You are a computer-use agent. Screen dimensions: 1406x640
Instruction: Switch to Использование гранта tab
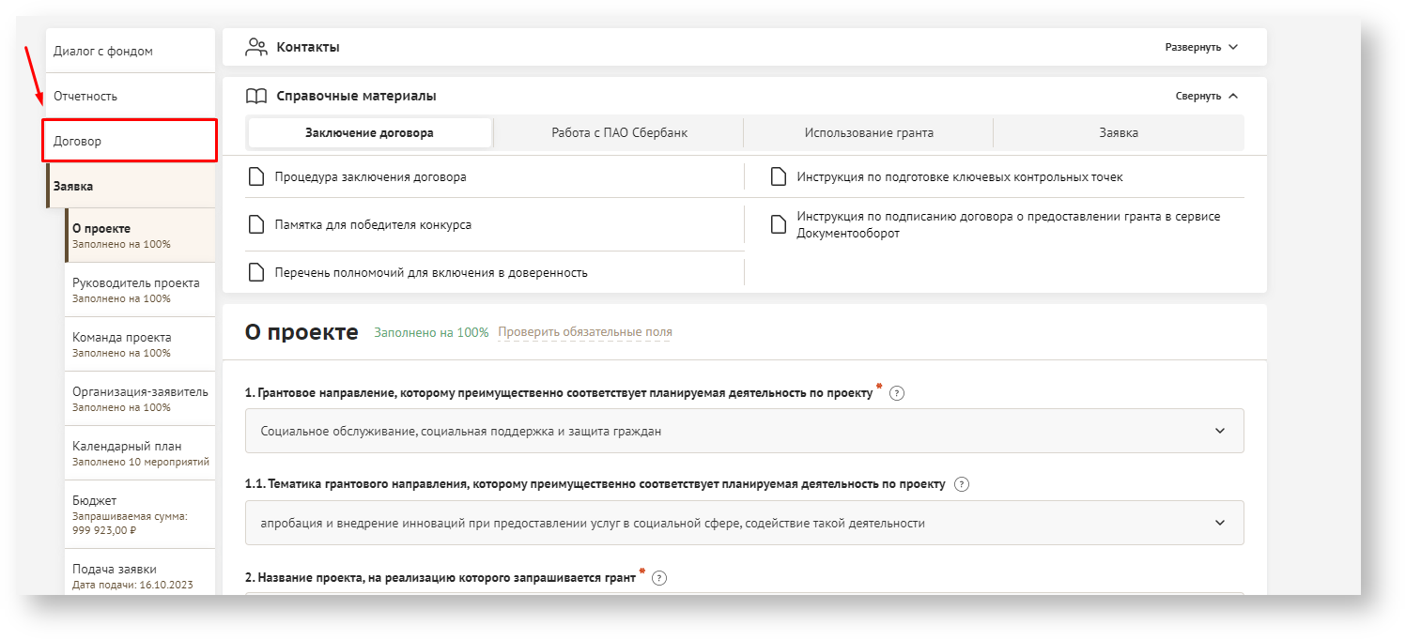coord(869,133)
